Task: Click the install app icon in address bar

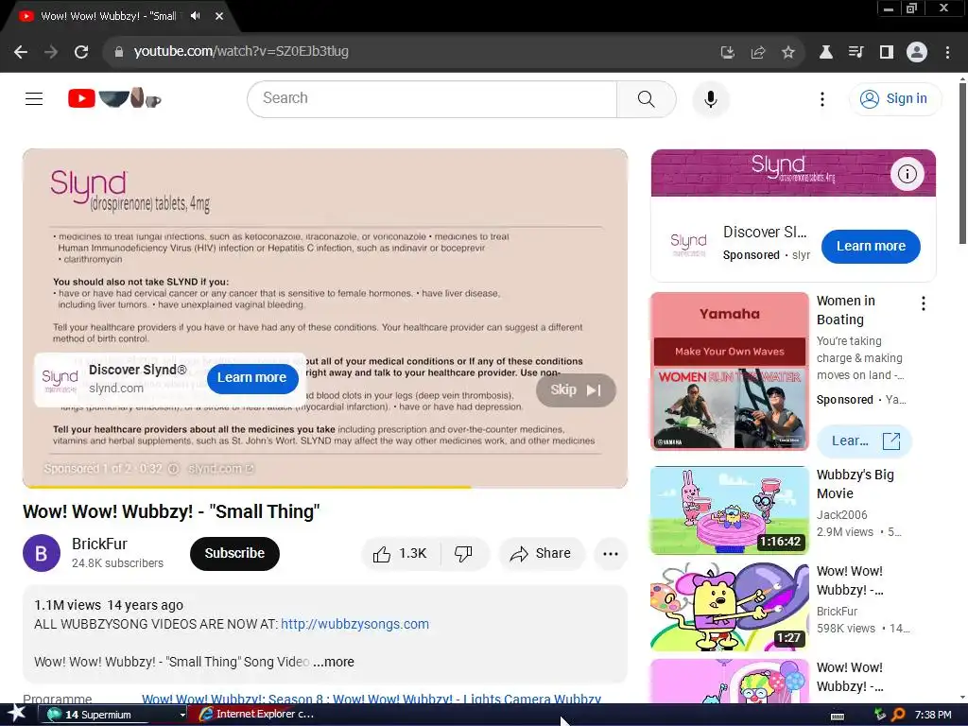Action: pyautogui.click(x=728, y=52)
